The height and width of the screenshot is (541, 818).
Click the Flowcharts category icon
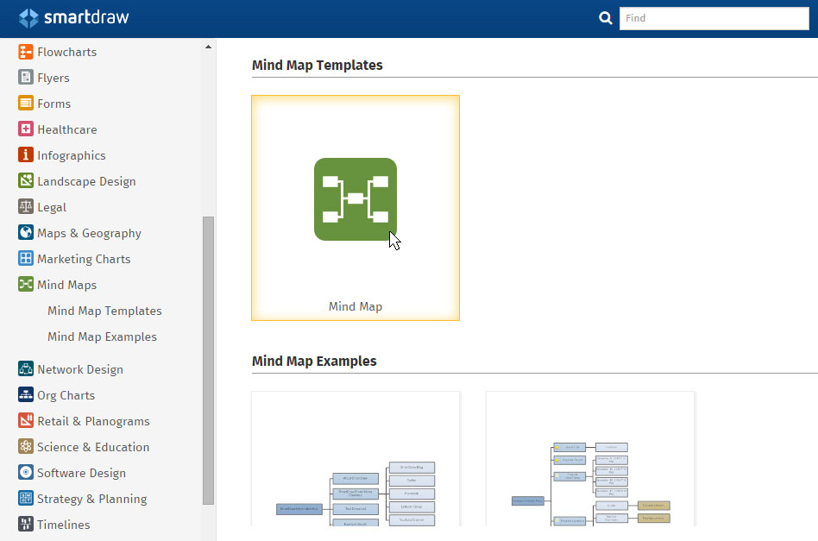[x=26, y=52]
